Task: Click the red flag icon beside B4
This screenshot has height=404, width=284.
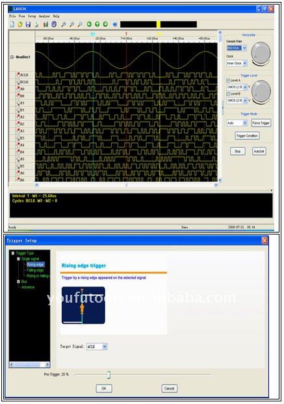Action: pos(18,152)
